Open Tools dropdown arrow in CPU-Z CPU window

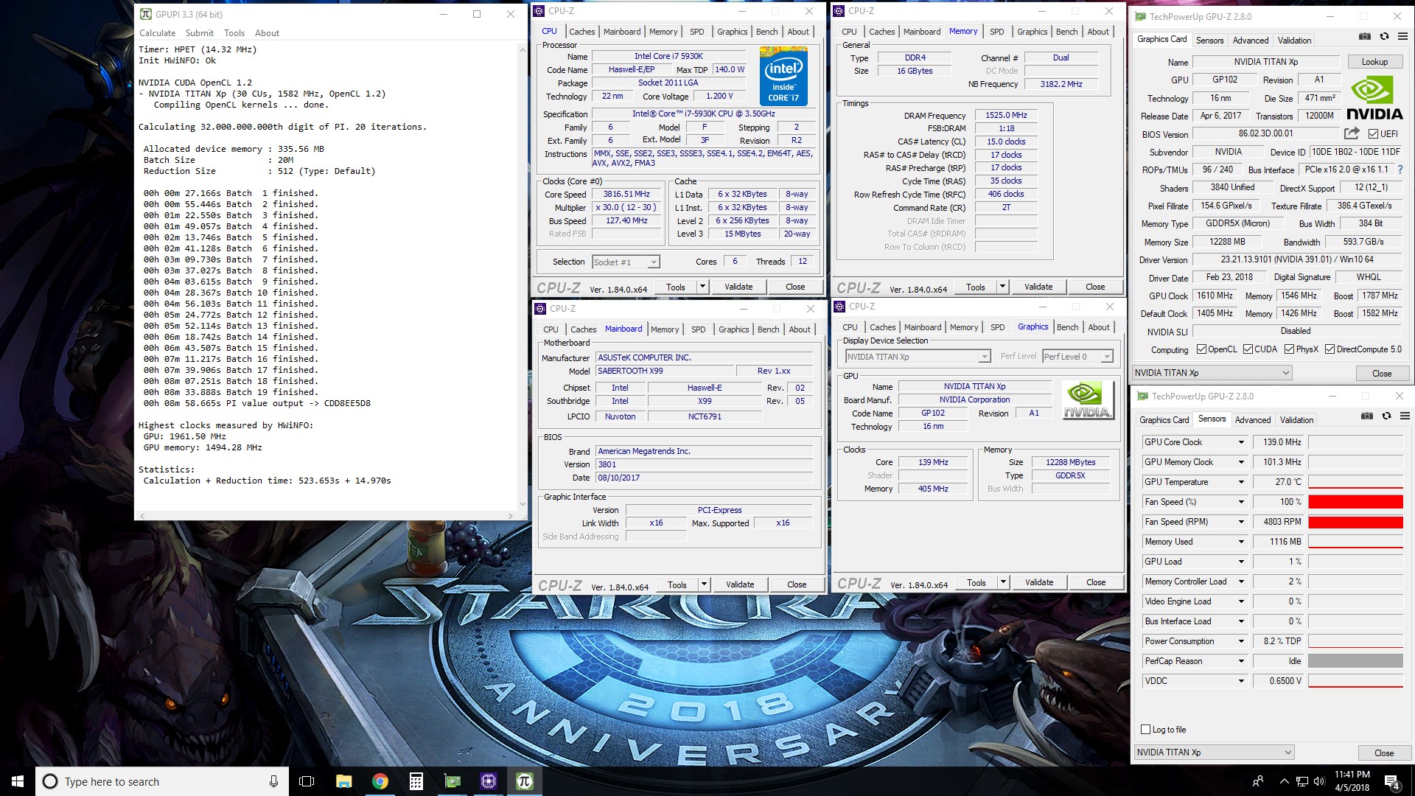coord(702,287)
